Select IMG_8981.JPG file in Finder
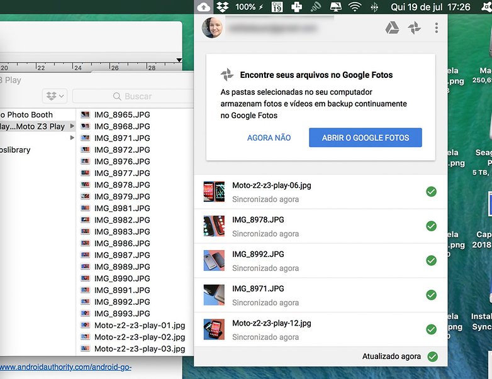The image size is (492, 379). (122, 208)
